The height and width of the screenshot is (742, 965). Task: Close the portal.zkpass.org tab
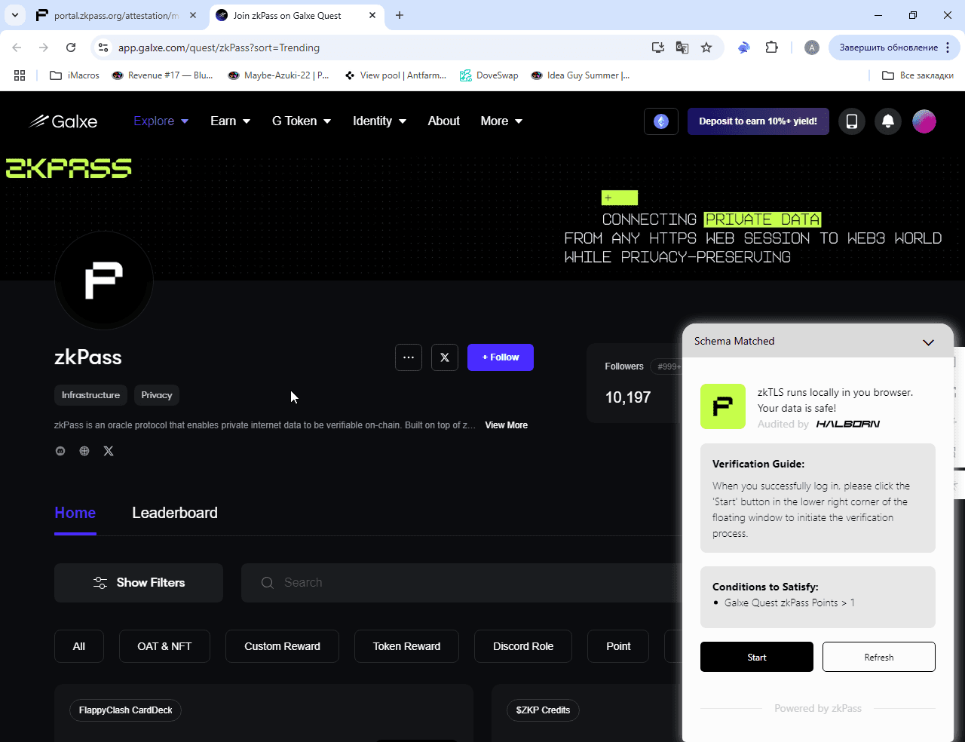pyautogui.click(x=193, y=15)
